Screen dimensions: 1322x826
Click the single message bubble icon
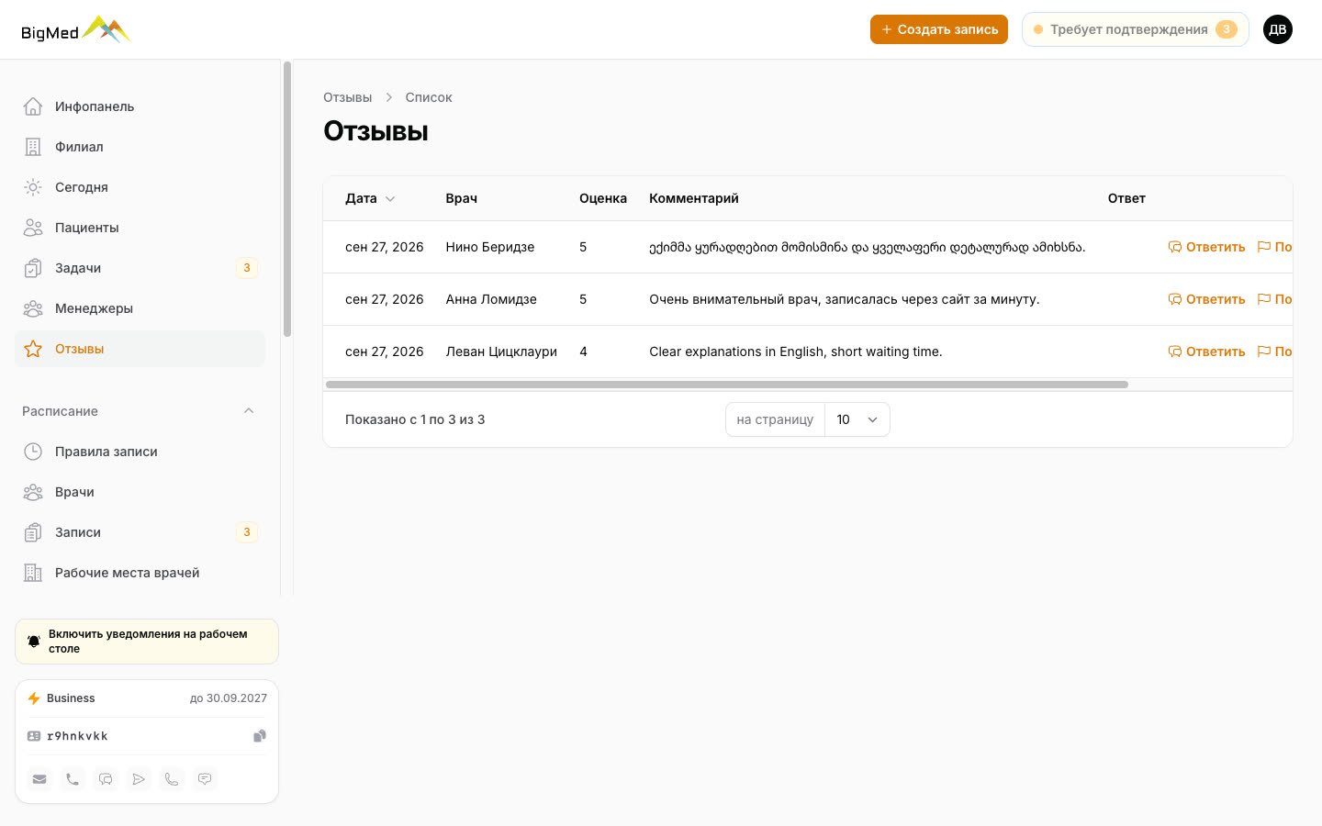coord(205,779)
